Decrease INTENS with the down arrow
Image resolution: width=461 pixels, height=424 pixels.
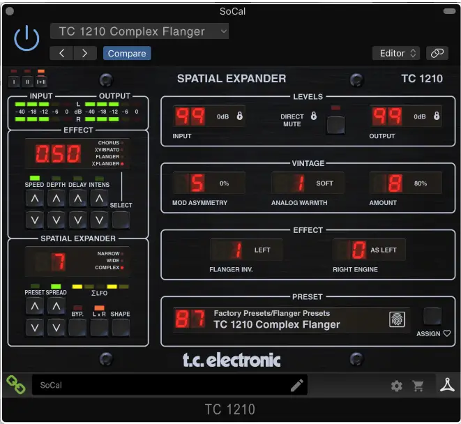pos(99,220)
